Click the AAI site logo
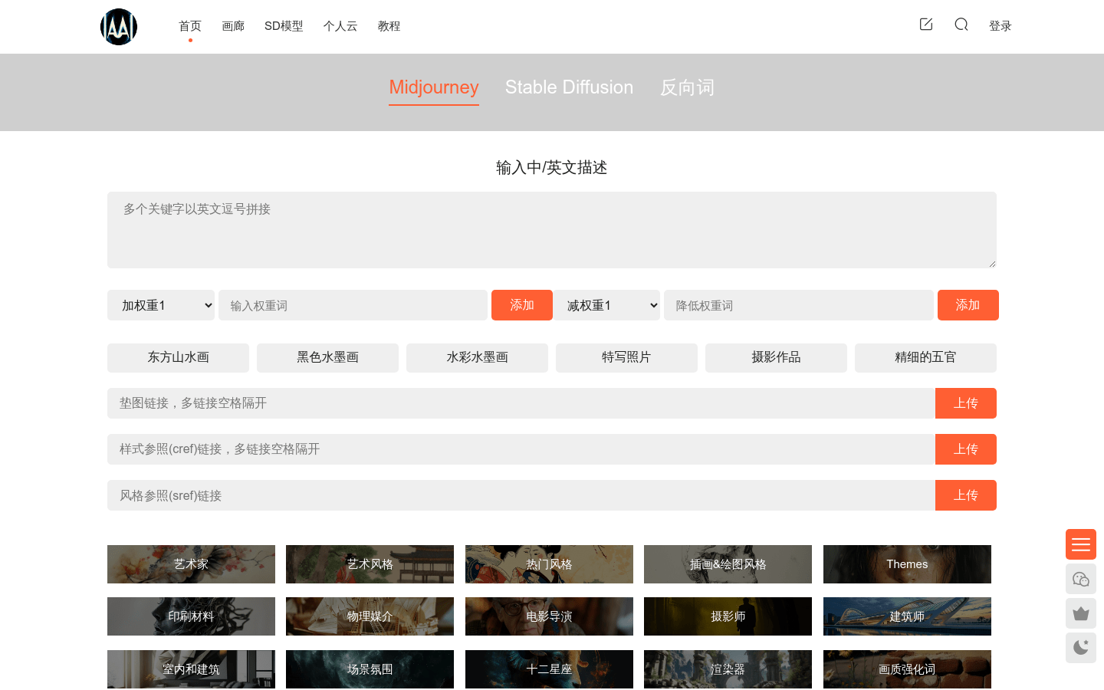This screenshot has height=690, width=1104. [x=119, y=27]
